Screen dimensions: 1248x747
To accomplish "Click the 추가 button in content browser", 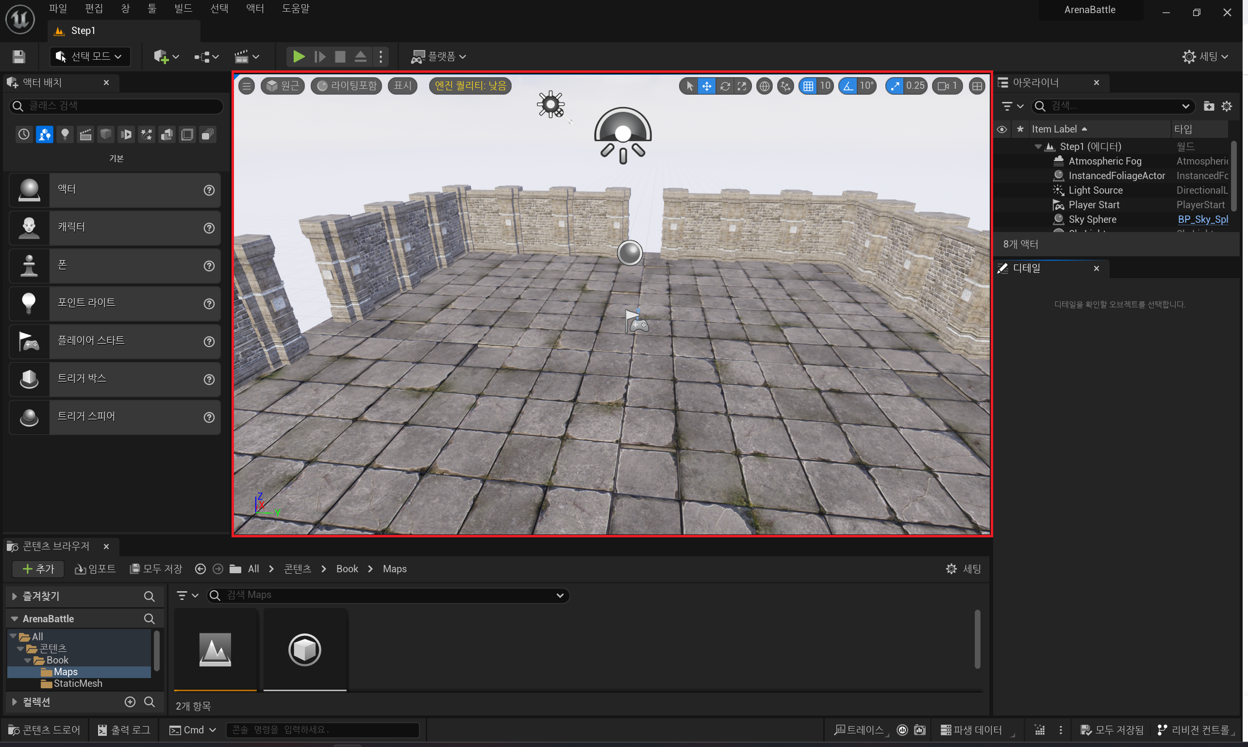I will pos(39,569).
